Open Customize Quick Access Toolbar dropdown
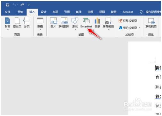Viewport: 162px width, 116px height. tap(29, 5)
